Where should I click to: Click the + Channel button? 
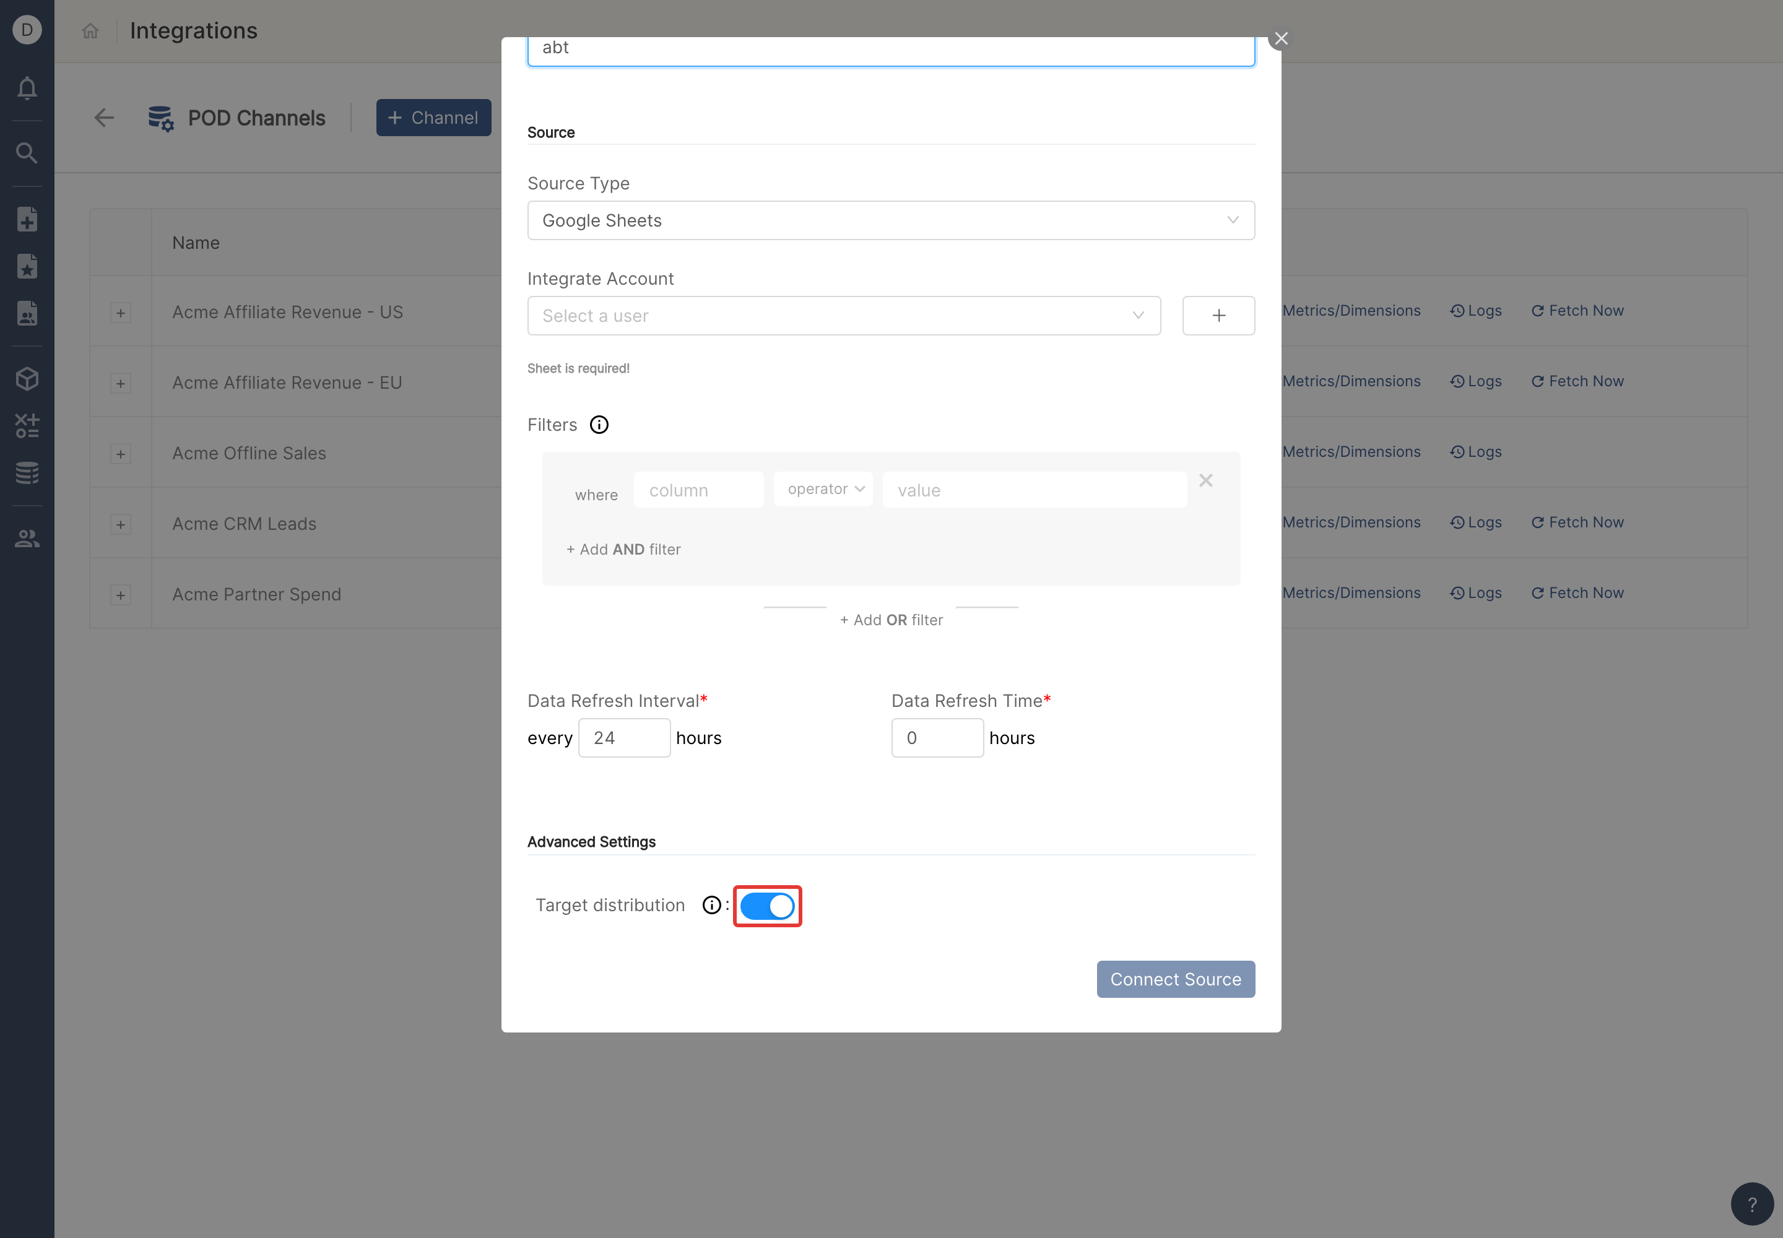tap(434, 118)
